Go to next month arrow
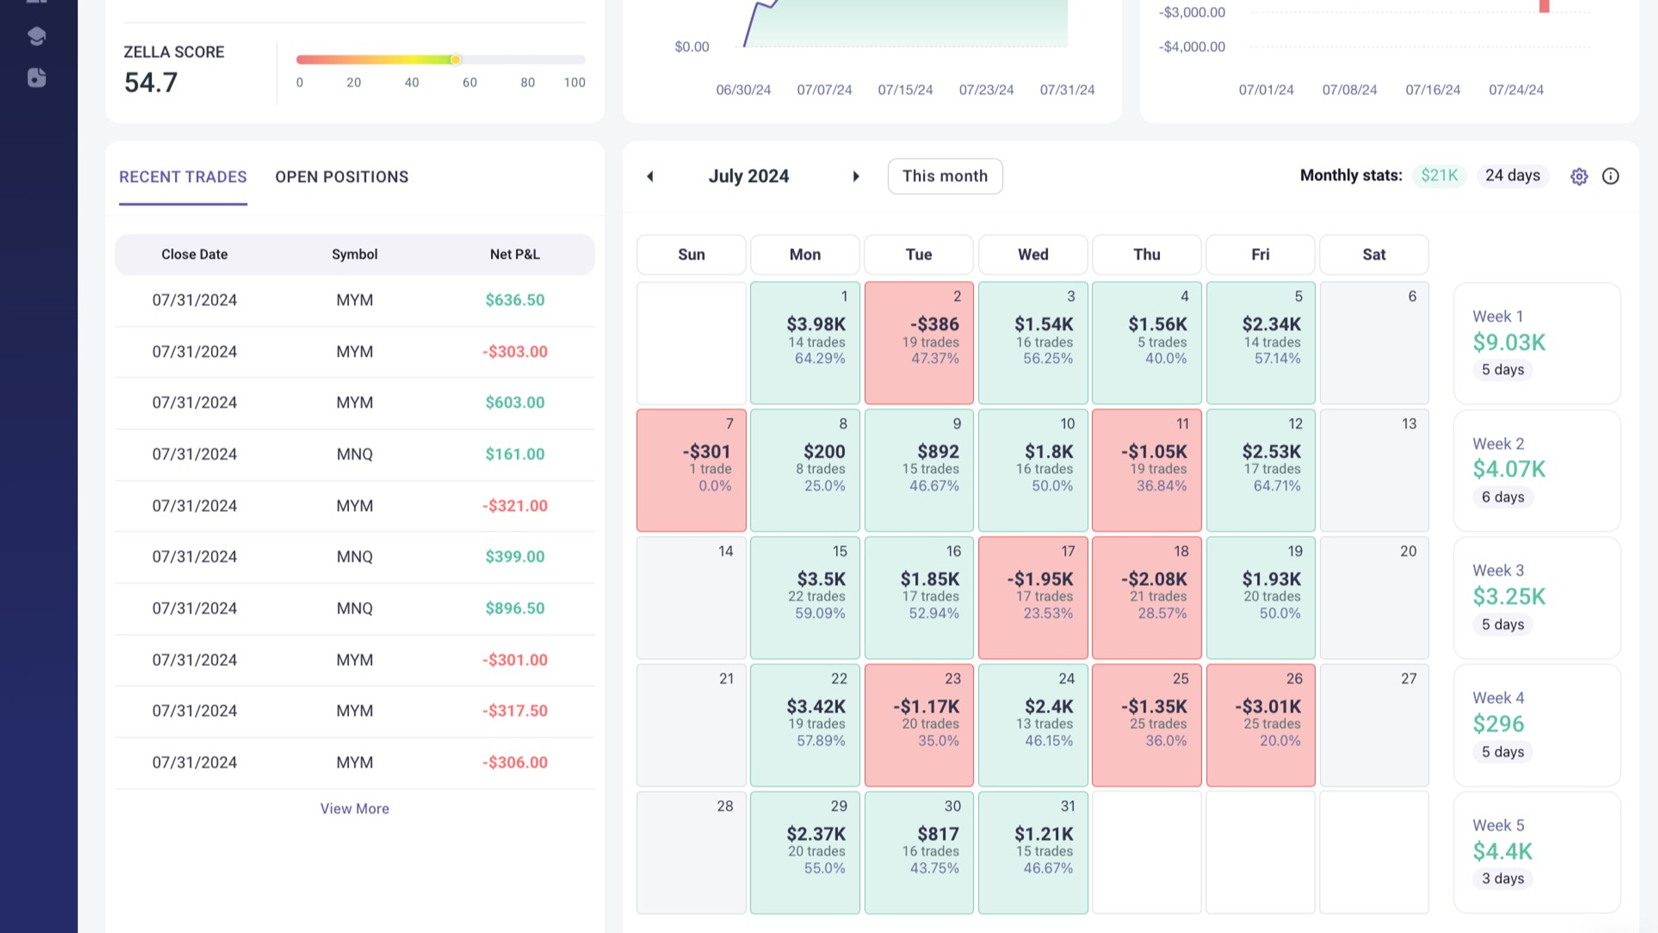Image resolution: width=1658 pixels, height=933 pixels. point(856,176)
